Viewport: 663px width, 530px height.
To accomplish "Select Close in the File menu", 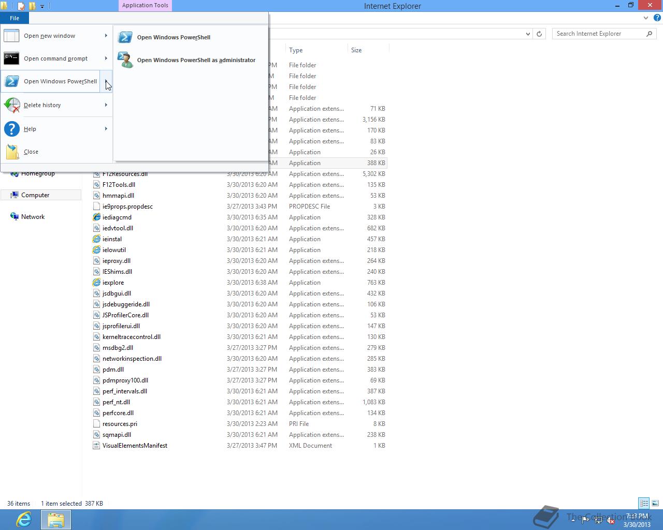I will [x=56, y=152].
